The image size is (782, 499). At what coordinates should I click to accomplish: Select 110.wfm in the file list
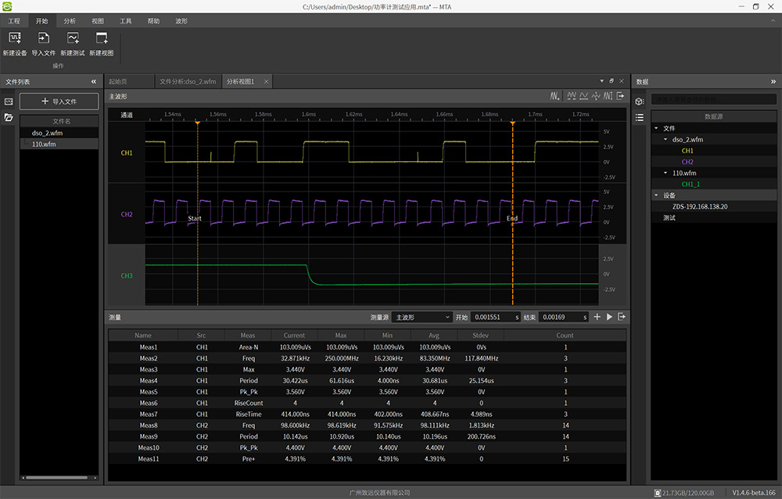(x=44, y=144)
